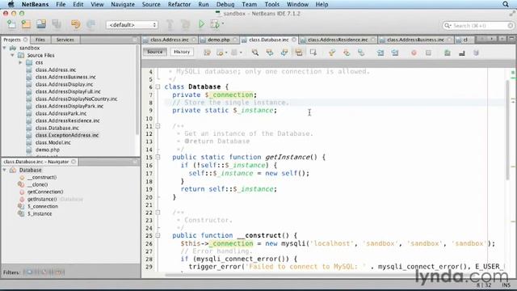Collapse the __construct function fold at line 25
This screenshot has height=291, width=517.
(x=158, y=235)
